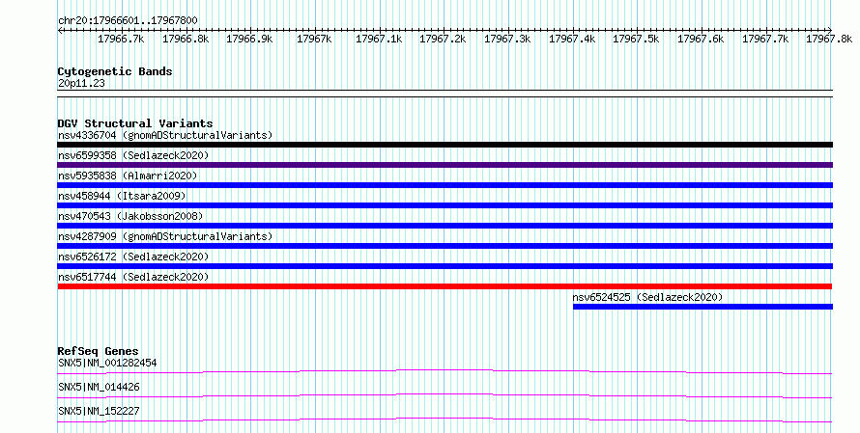Click the 17967.2k ruler tick label
The image size is (860, 433).
443,39
